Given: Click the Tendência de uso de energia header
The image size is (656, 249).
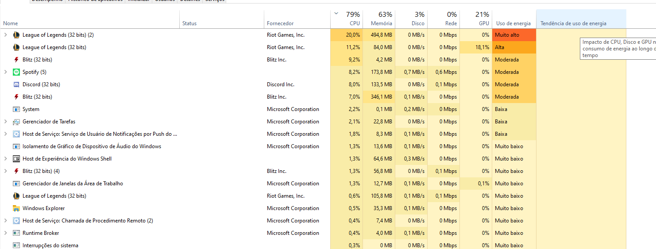Looking at the screenshot, I should 581,19.
